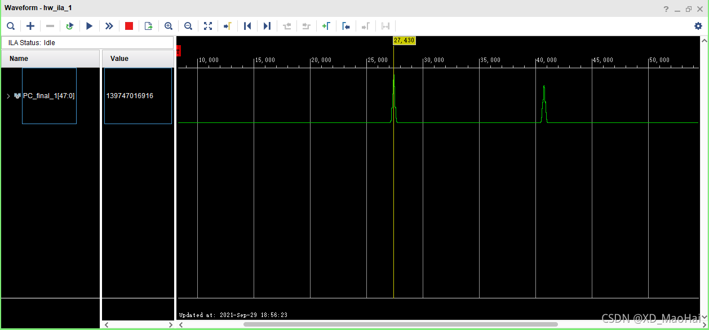Click the ILA Status Idle field
Viewport: 709px width, 330px height.
pos(87,43)
